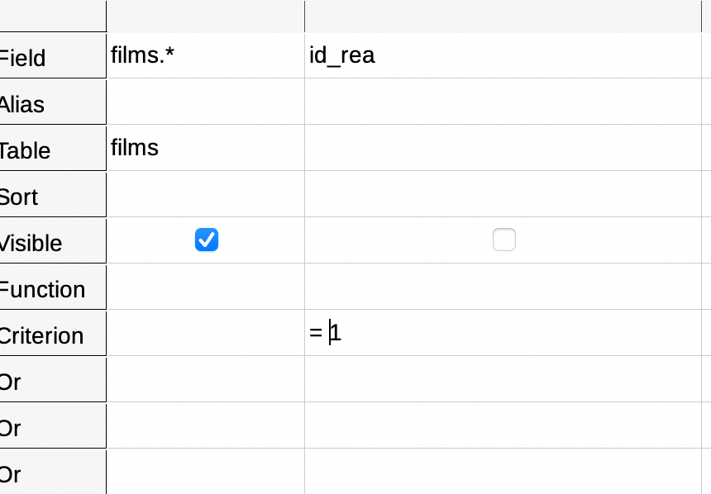Select the id_rea Field cell
This screenshot has height=494, width=711.
click(503, 55)
